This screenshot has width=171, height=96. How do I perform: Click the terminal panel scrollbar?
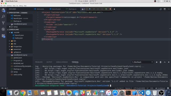click(170, 83)
